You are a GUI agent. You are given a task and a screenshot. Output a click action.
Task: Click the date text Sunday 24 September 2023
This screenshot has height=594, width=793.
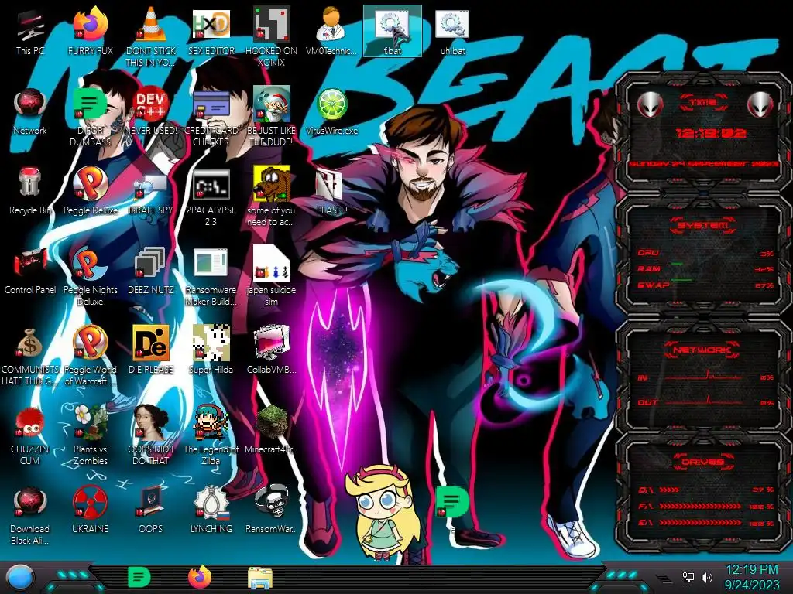(x=703, y=164)
